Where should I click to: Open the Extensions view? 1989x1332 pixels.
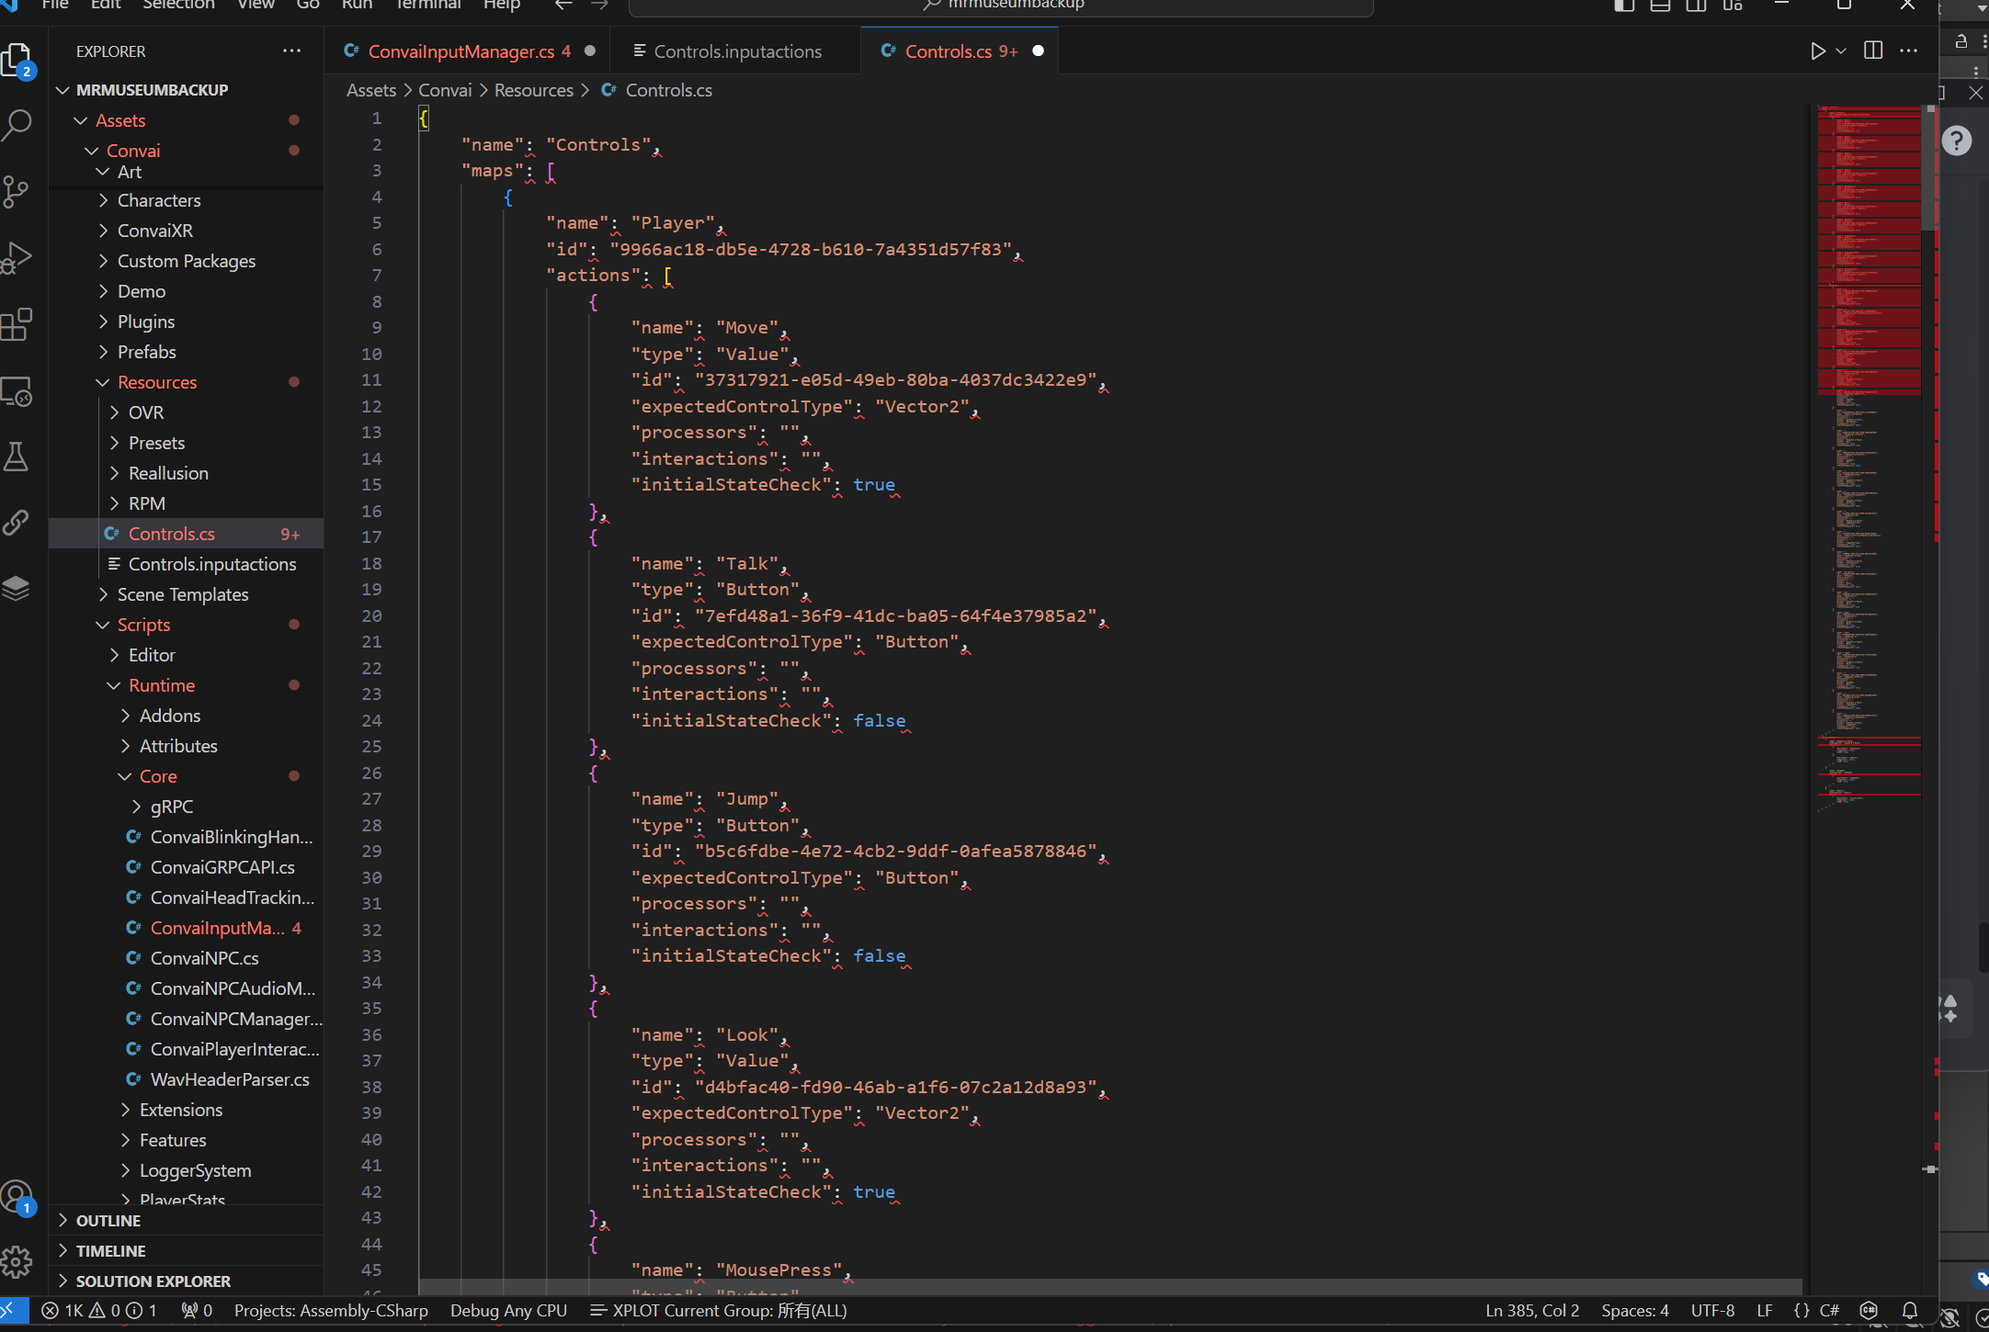click(x=17, y=324)
